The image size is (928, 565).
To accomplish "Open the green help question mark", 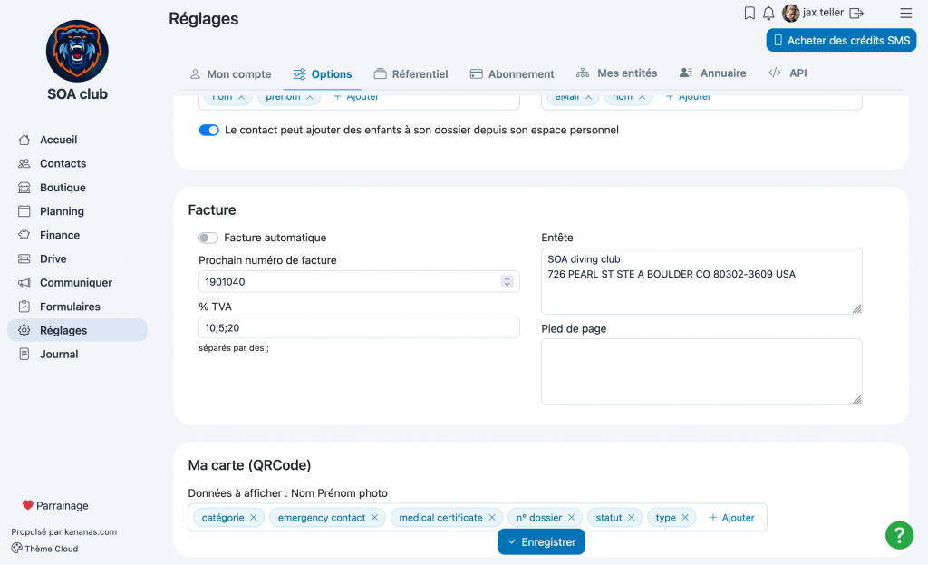I will pyautogui.click(x=899, y=535).
